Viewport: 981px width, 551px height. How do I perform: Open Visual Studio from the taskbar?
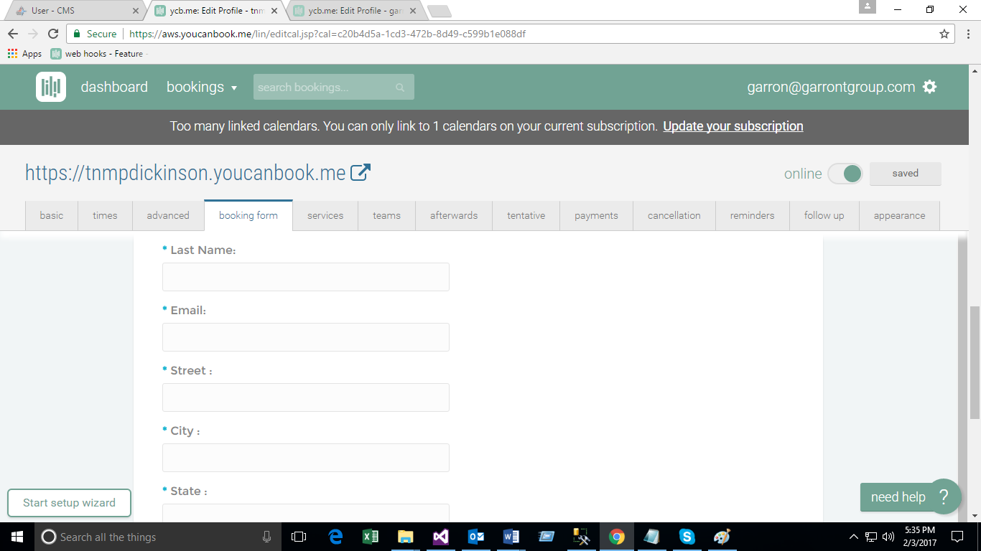441,537
